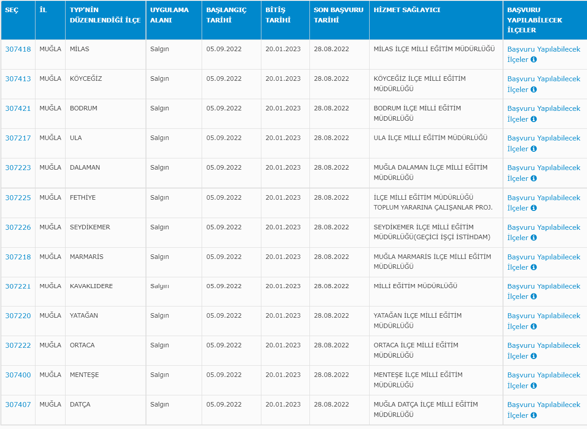This screenshot has width=587, height=429.
Task: Show Başvuru Yapılabilecek İlçeler for YATAĞAN
Action: pos(543,316)
